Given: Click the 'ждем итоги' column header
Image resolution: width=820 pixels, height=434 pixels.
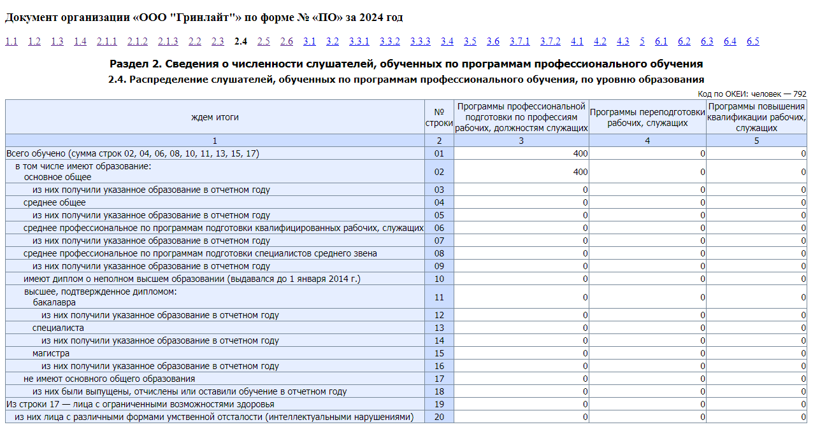Looking at the screenshot, I should (215, 117).
